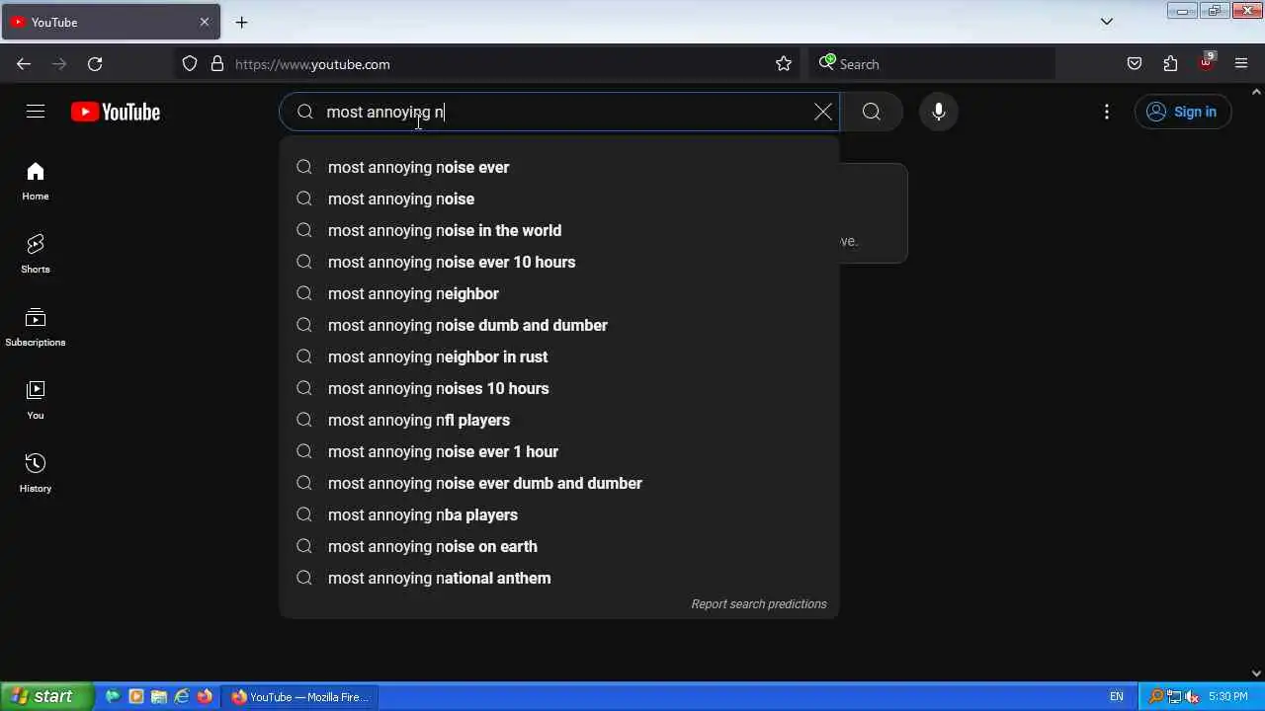
Task: Choose the suggestion most annoying noise
Action: 559,198
